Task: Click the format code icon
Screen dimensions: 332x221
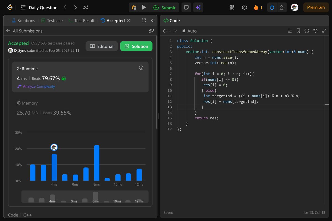Action: click(x=290, y=31)
